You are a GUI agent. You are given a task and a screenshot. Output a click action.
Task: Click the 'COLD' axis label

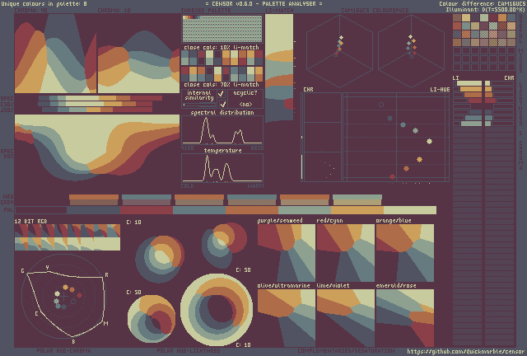(x=187, y=185)
